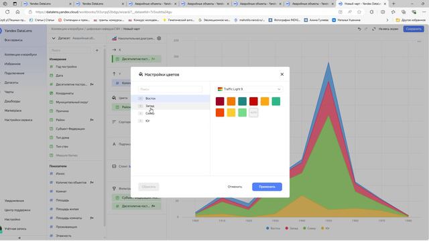
Task: Open the Traffic Light 9 palette dropdown
Action: click(x=249, y=89)
